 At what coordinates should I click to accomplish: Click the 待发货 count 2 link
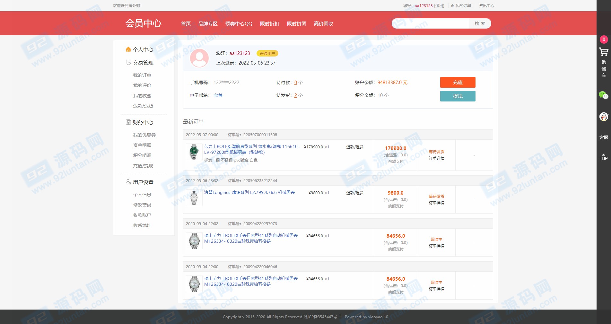(x=296, y=95)
